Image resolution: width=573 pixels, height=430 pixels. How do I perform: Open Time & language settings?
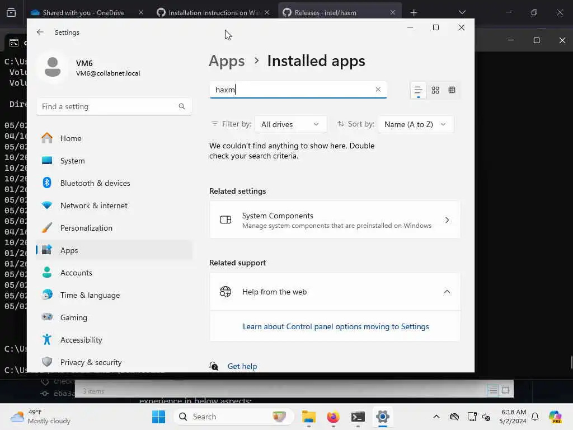[x=114, y=295]
